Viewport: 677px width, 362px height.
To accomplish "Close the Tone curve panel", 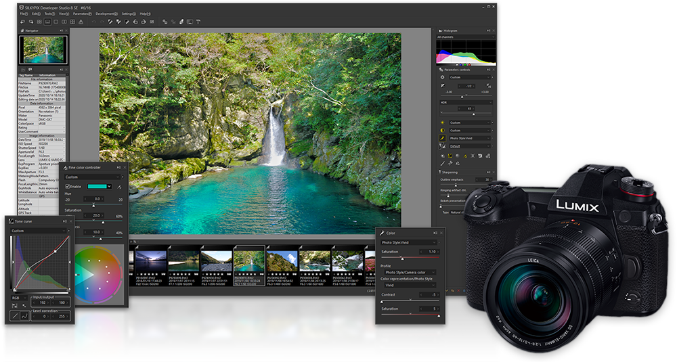I will click(x=71, y=221).
